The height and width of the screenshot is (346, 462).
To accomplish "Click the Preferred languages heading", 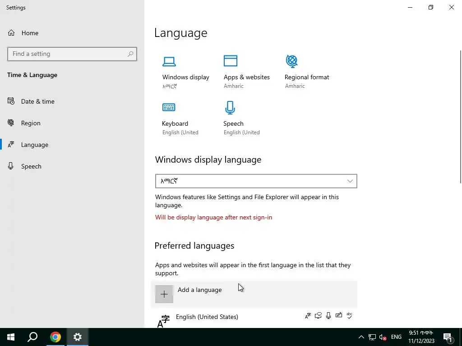I will coord(194,246).
